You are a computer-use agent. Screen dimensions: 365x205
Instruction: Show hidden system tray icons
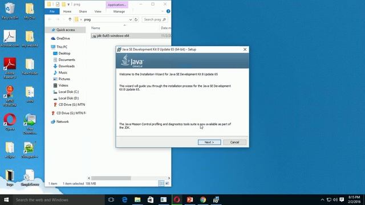pos(322,200)
